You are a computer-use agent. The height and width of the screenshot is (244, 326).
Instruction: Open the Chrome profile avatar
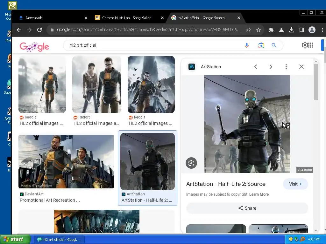tap(312, 30)
